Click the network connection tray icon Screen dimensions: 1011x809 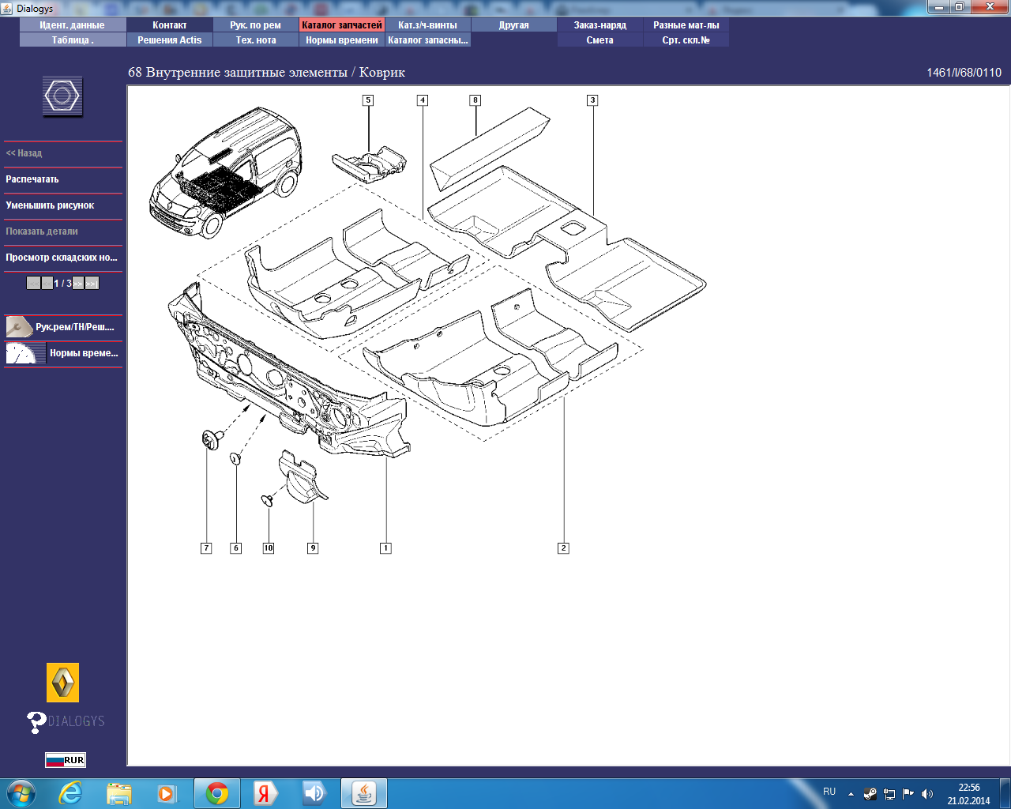889,794
